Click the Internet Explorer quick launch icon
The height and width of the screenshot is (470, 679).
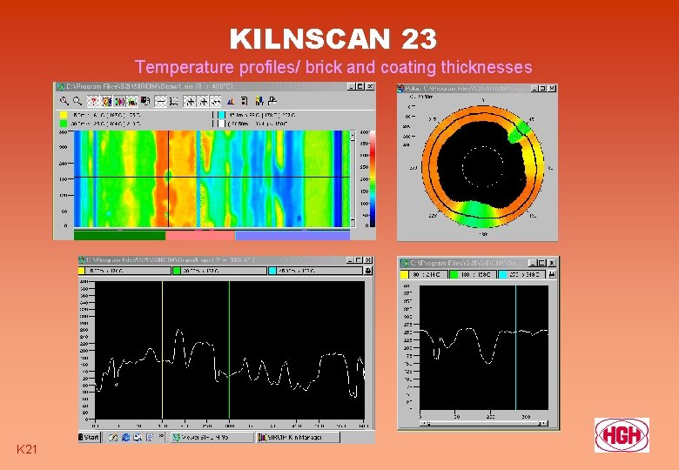[x=125, y=437]
